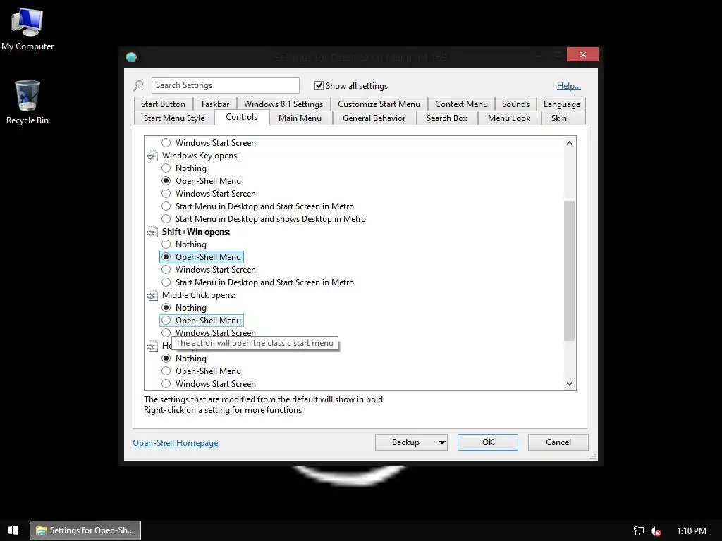The image size is (722, 541).
Task: Click the Shift+Win opens setting icon
Action: (152, 232)
